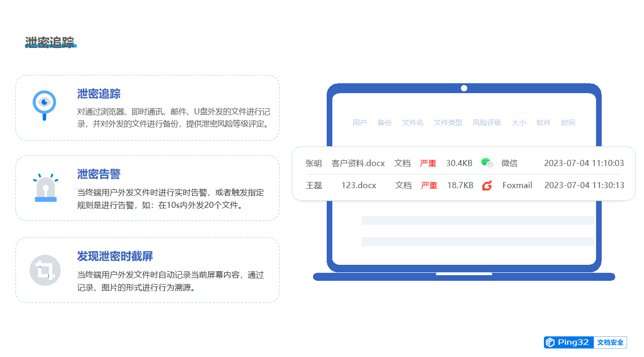Open the file 客户资料.docx
The height and width of the screenshot is (357, 644).
tap(358, 163)
